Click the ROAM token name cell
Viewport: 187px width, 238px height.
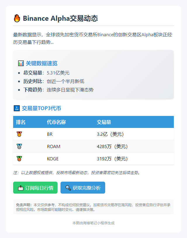pos(54,147)
